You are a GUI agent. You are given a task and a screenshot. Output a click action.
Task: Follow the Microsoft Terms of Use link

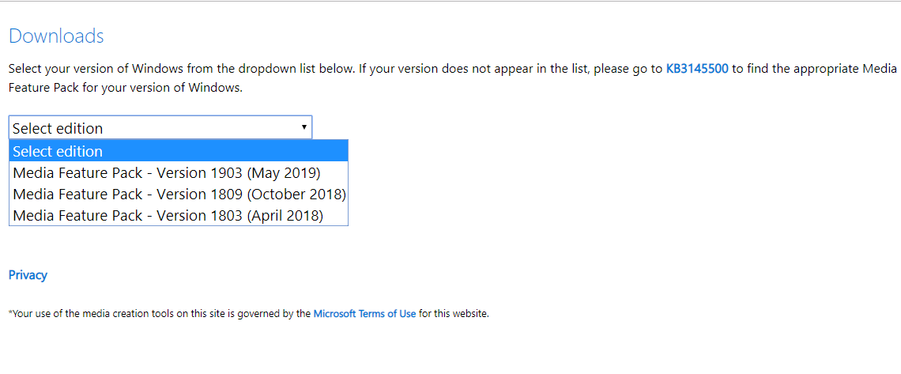pyautogui.click(x=364, y=314)
